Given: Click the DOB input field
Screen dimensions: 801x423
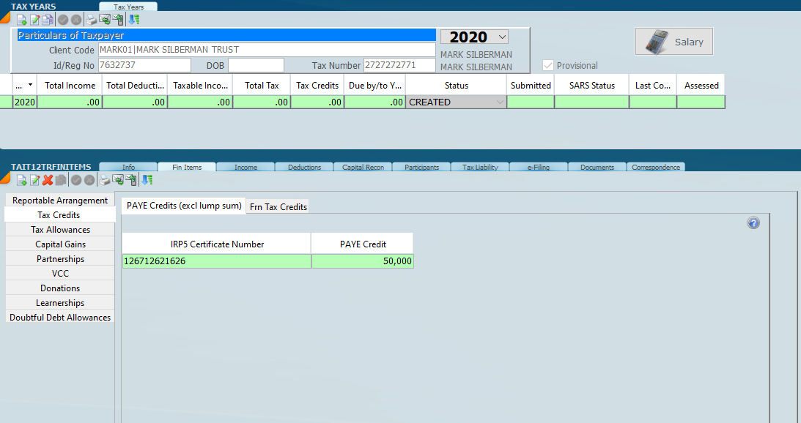Looking at the screenshot, I should [x=256, y=65].
